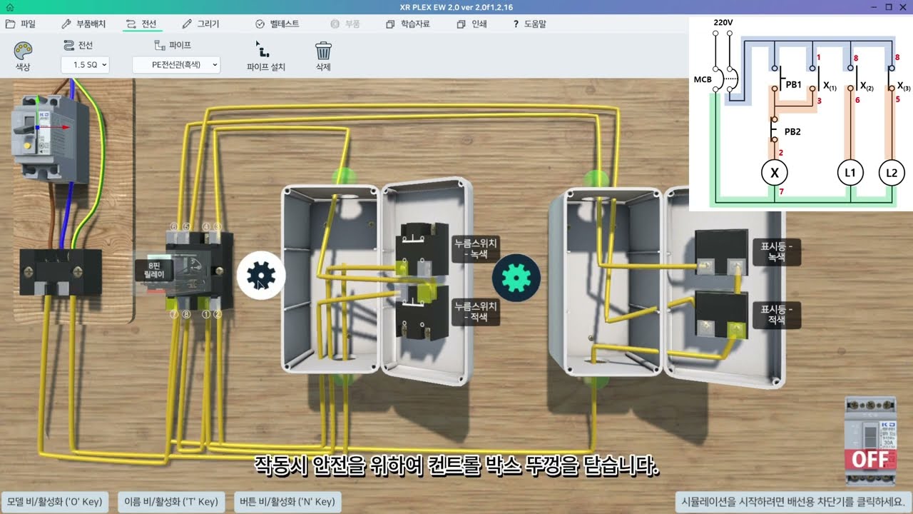Open the 벨테스트 tab
Viewport: 913px width, 514px height.
pos(277,24)
